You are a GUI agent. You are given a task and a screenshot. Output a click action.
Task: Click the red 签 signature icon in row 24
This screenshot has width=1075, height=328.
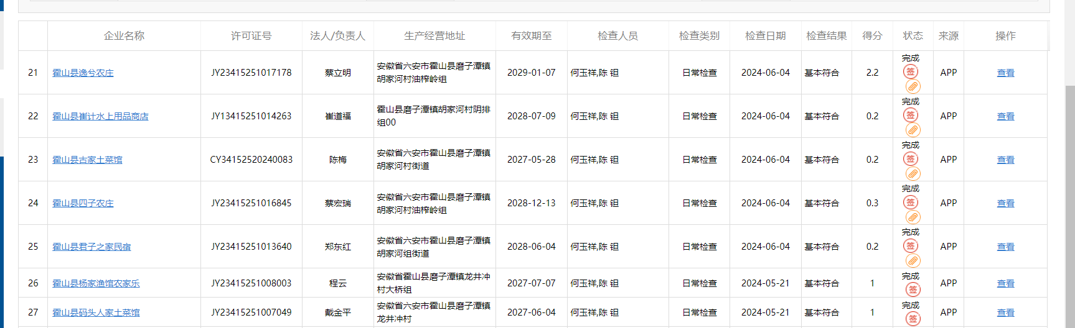[910, 202]
